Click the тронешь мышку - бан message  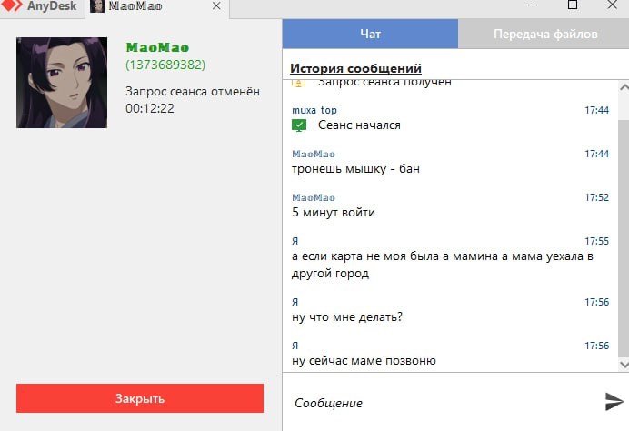(355, 168)
